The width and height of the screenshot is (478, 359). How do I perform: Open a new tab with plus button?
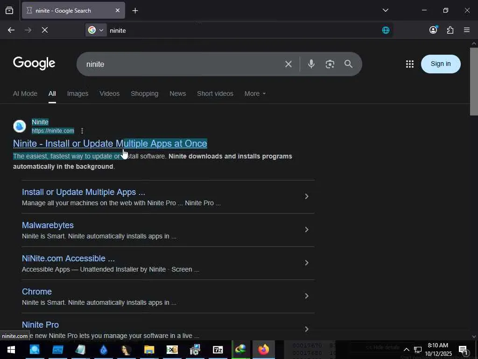pos(135,11)
